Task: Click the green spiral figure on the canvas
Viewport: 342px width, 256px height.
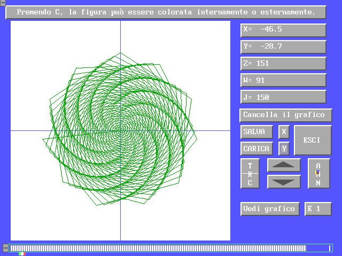Action: click(120, 129)
